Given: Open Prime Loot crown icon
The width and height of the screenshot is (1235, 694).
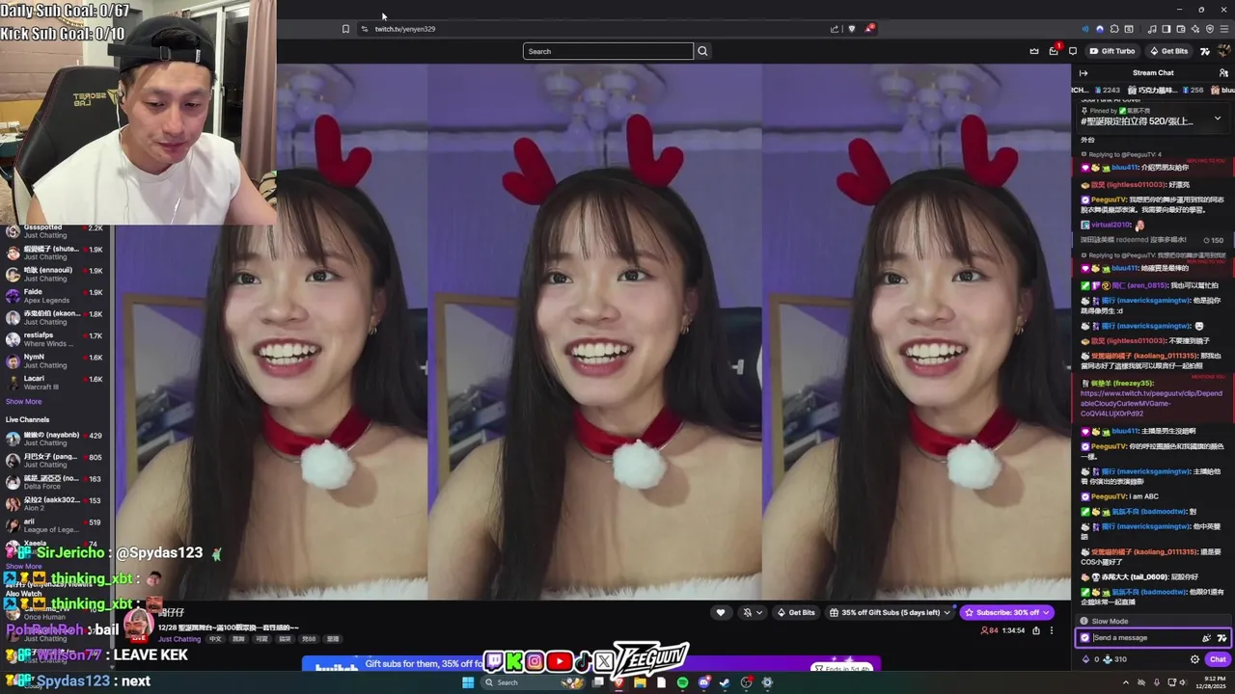Looking at the screenshot, I should point(1034,51).
